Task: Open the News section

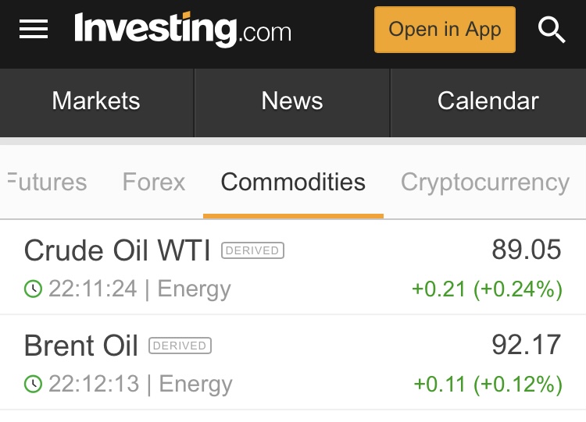Action: 292,101
